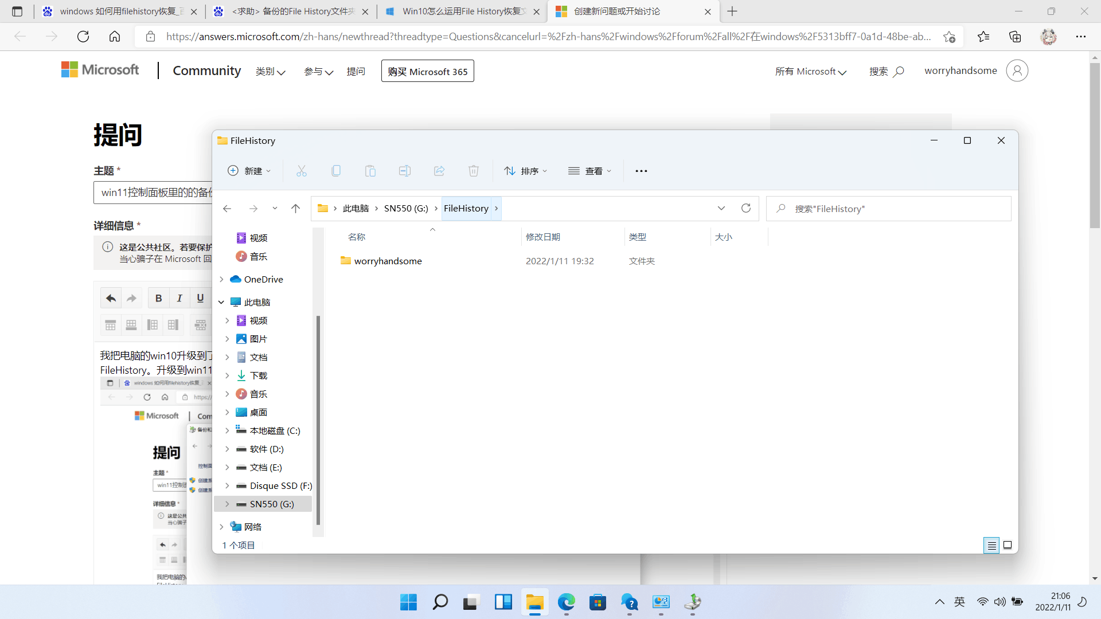
Task: Click the 此电脑 breadcrumb in the address bar
Action: coord(356,208)
